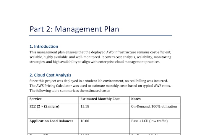The image size is (201, 135).
Task: Click the 'Part 2: Management Plan' title
Action: [x=74, y=29]
